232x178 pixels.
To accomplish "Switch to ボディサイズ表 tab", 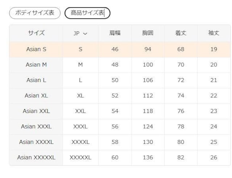I will [34, 13].
